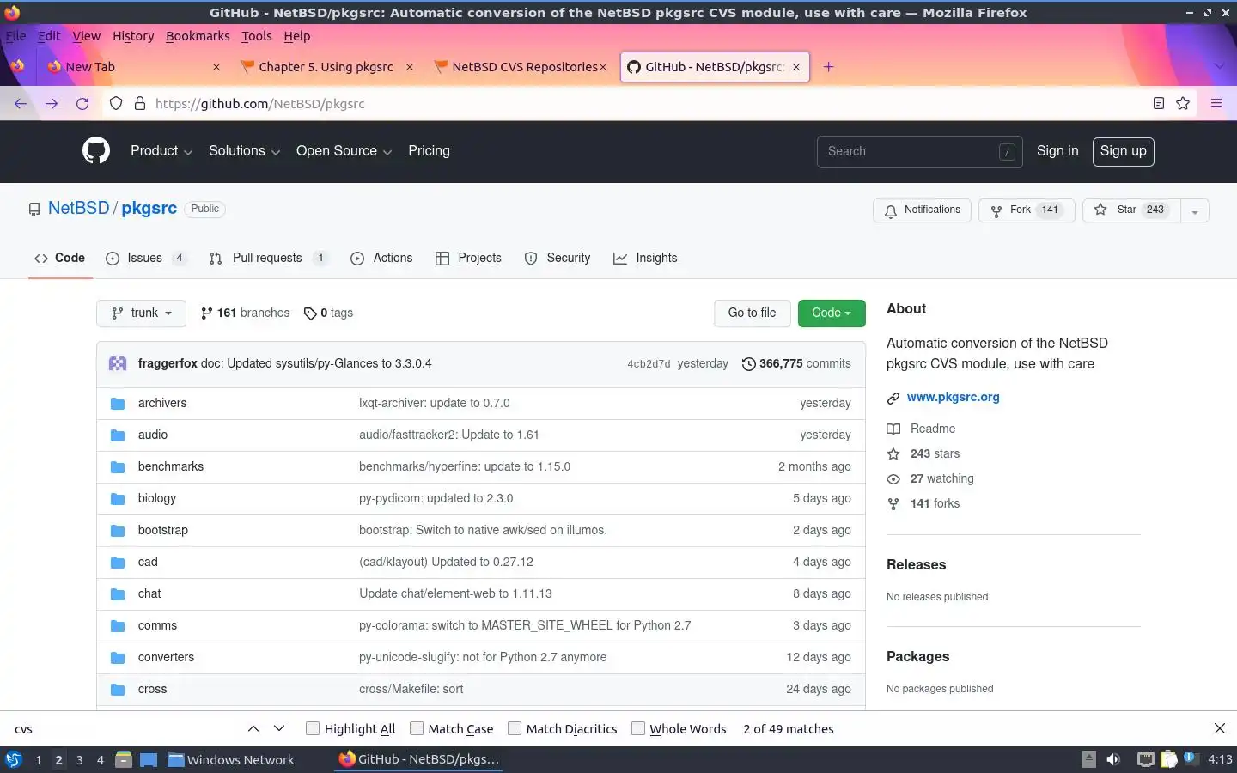Enable the Highlight All checkbox
The image size is (1237, 773).
313,728
